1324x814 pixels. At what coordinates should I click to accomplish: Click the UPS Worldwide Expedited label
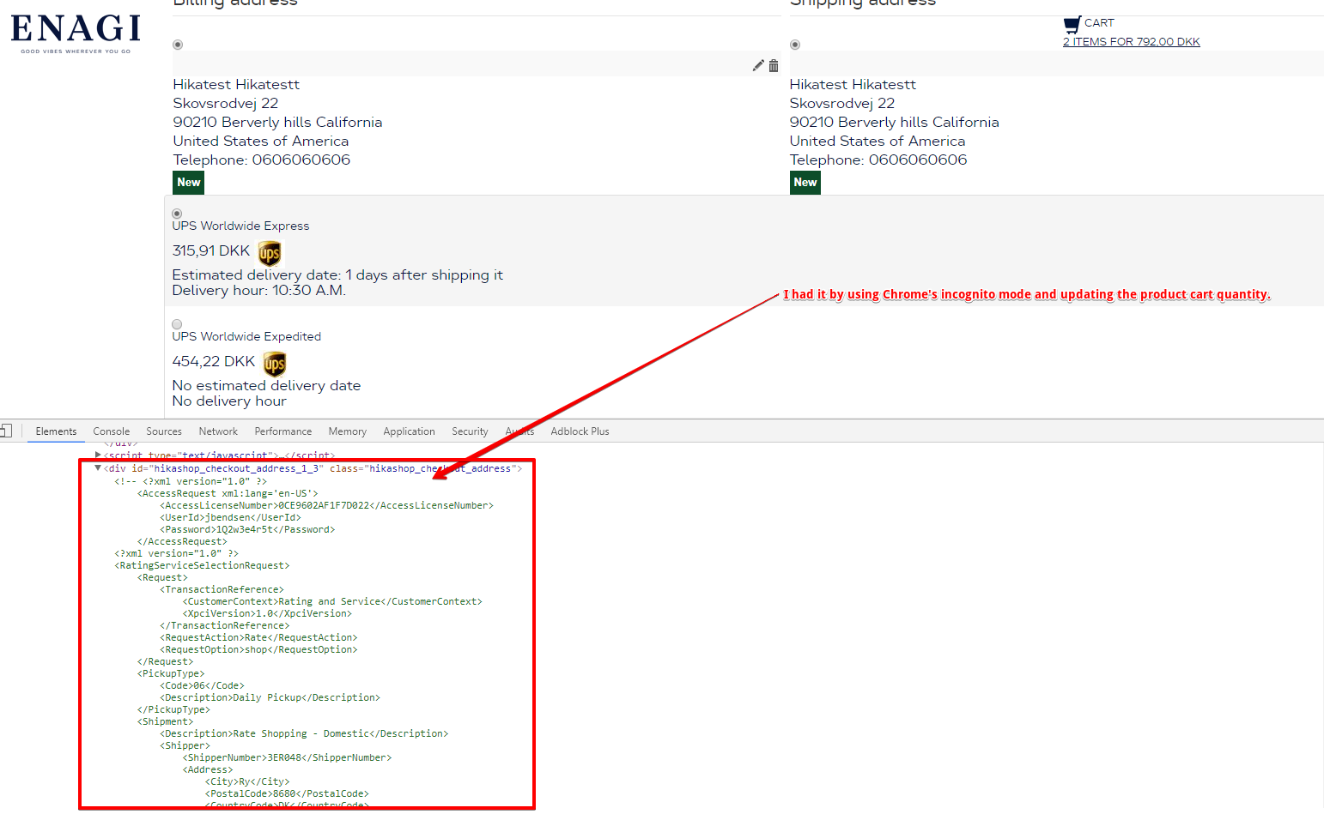click(x=246, y=336)
